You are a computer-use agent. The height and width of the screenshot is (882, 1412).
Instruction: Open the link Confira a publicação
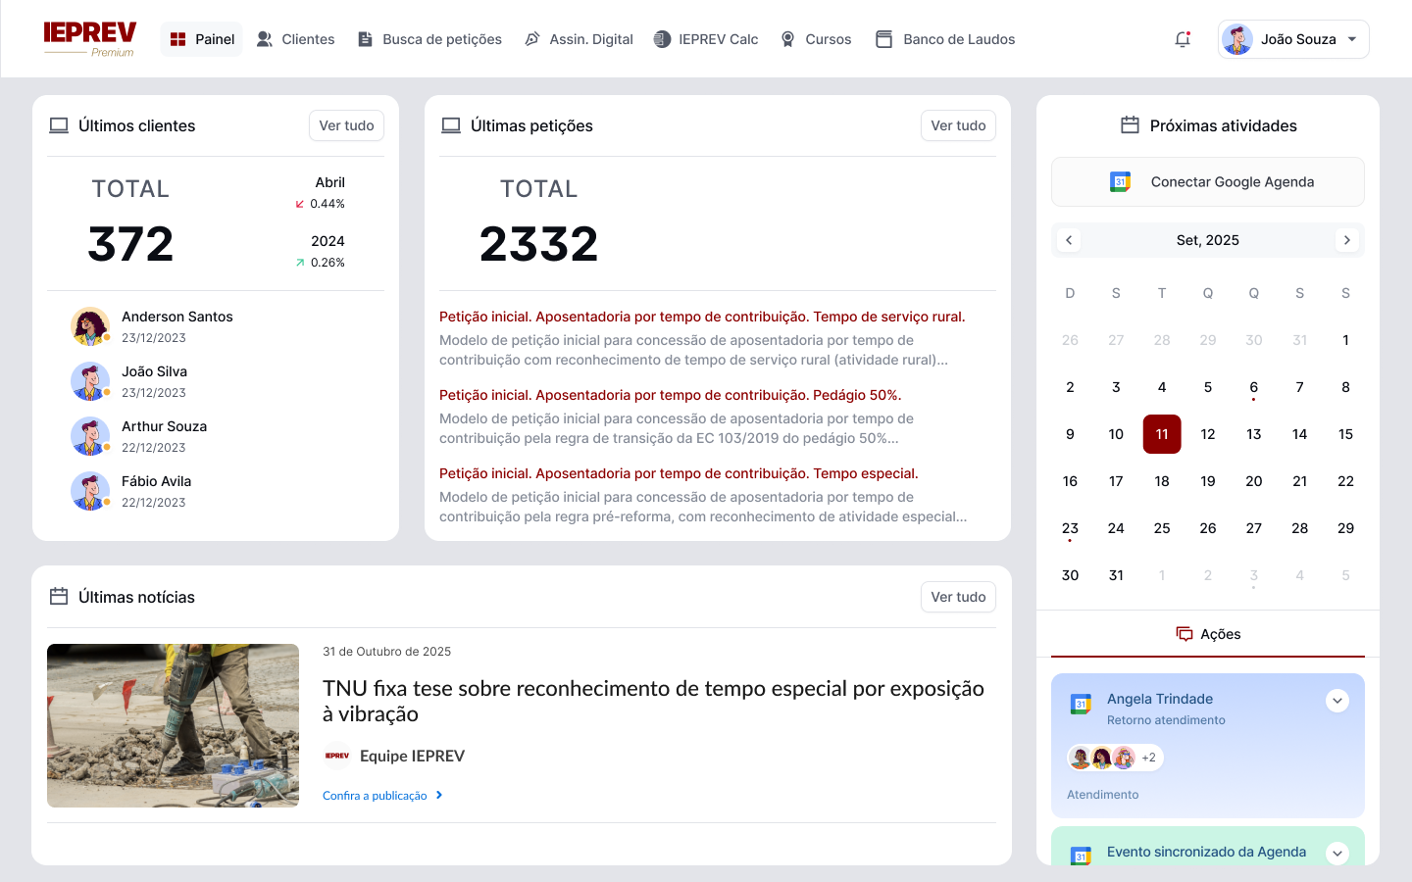tap(376, 795)
